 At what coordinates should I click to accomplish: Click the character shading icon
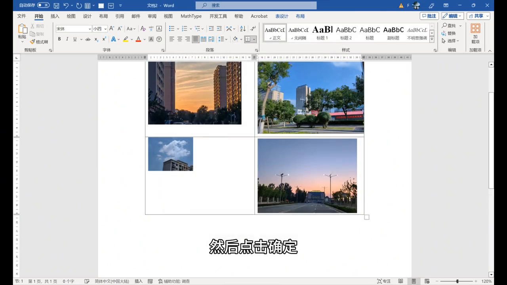151,39
